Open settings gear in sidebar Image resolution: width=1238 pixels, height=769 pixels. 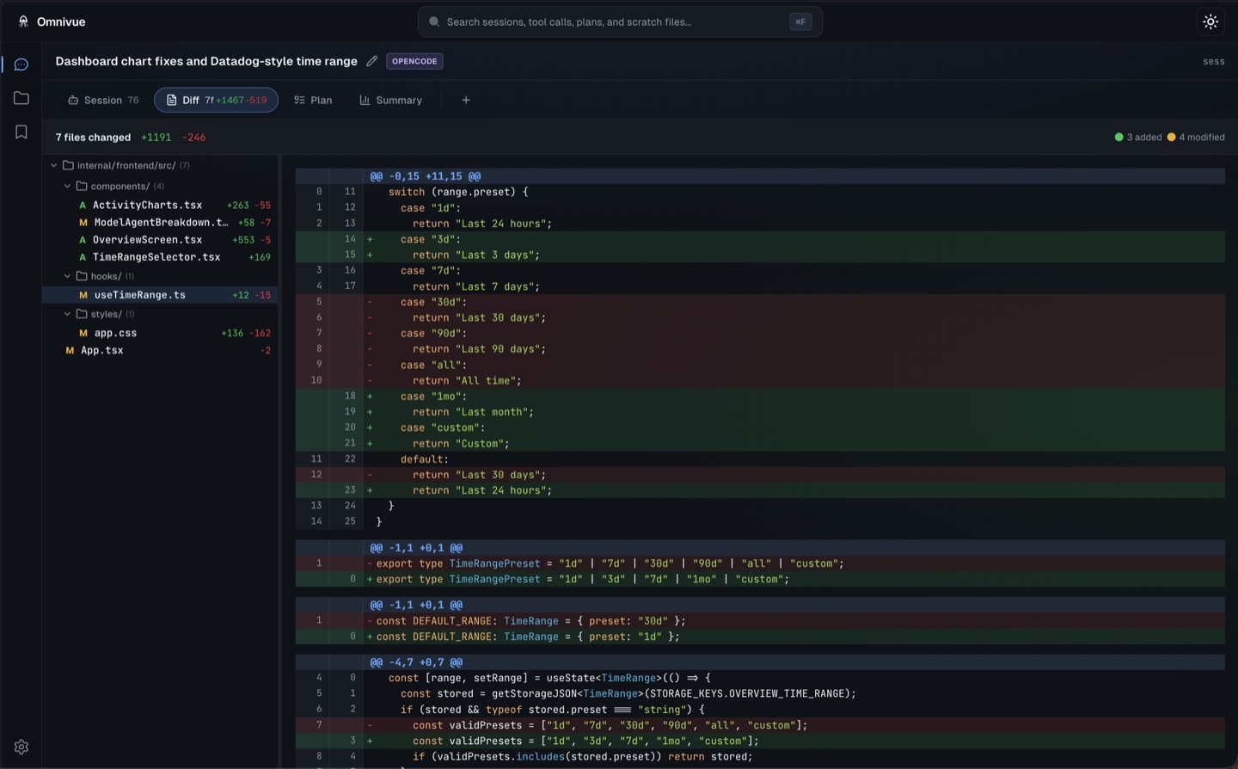click(21, 747)
